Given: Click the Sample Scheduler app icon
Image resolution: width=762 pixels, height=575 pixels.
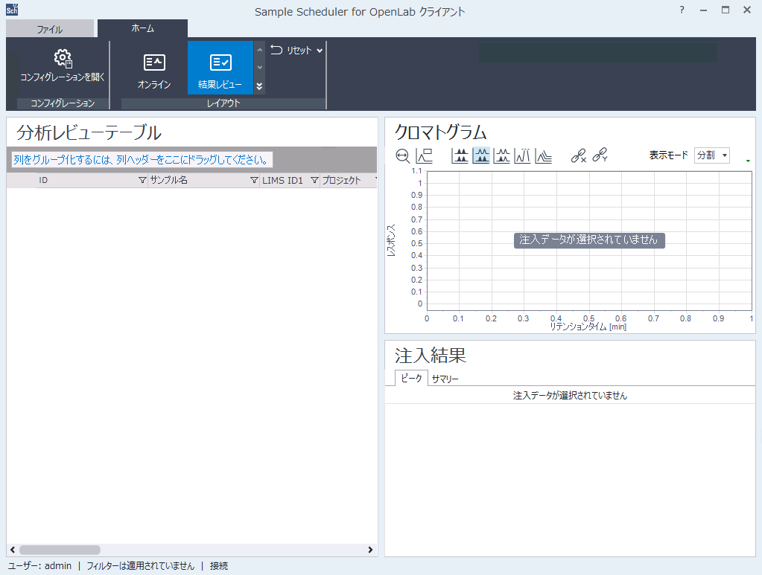Looking at the screenshot, I should point(12,9).
